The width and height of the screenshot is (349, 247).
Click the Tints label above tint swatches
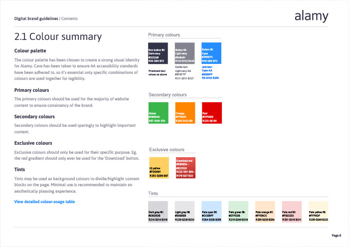[153, 194]
